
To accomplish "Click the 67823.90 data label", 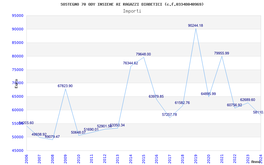I will click(x=65, y=86).
